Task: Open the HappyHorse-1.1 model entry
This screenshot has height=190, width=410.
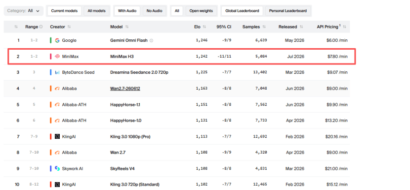Action: pos(125,105)
